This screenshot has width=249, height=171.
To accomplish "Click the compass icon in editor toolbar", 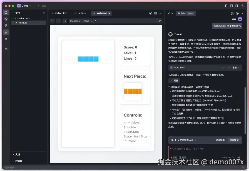I will click(x=151, y=13).
